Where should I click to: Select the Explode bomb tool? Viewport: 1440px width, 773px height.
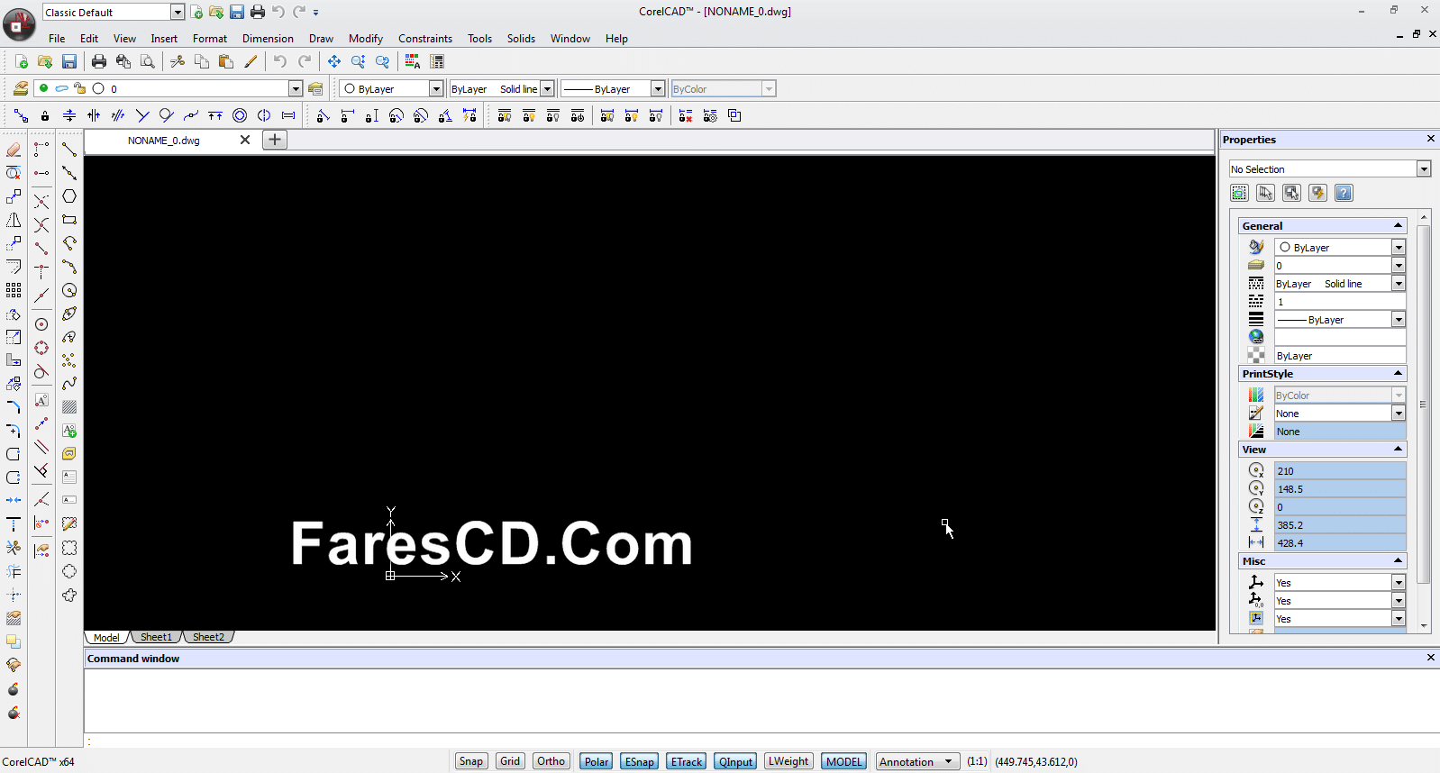14,689
